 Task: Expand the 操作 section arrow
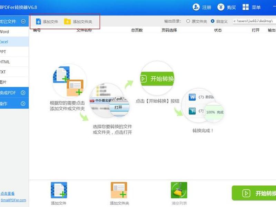[23, 104]
